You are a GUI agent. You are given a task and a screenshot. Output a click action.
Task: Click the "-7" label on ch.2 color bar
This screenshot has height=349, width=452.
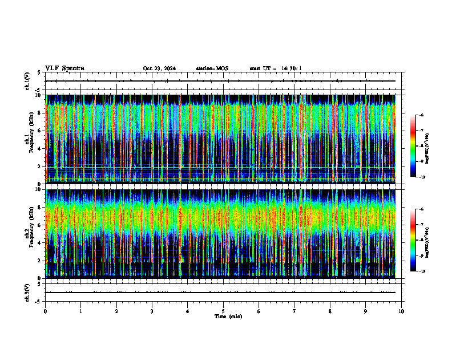pos(421,225)
